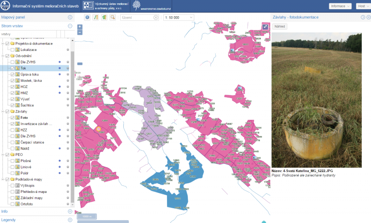This screenshot has width=371, height=223.
Task: Enable the Dle ZVHS layer under Odvodnění
Action: pyautogui.click(x=13, y=62)
